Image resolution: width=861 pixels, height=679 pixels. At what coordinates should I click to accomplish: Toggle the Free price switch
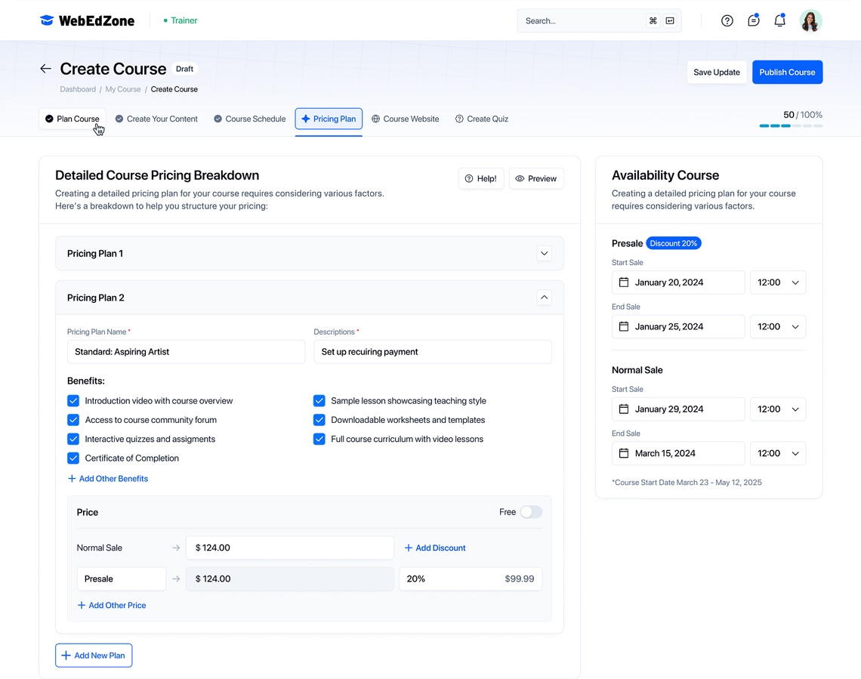point(531,512)
